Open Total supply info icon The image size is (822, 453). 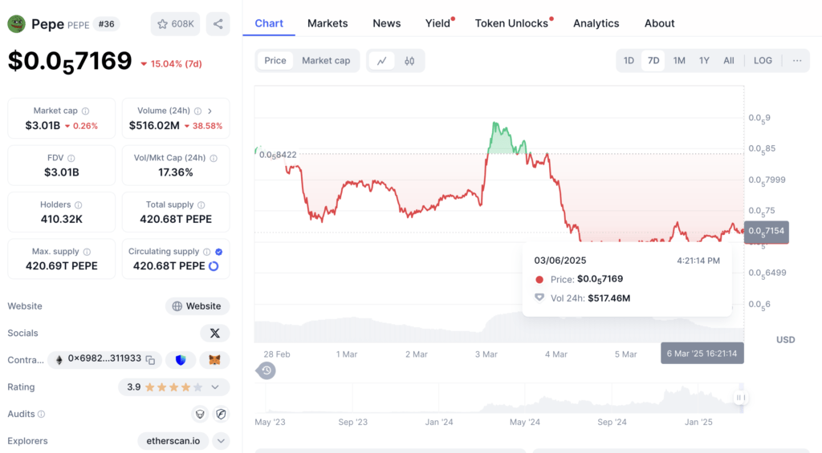coord(201,204)
